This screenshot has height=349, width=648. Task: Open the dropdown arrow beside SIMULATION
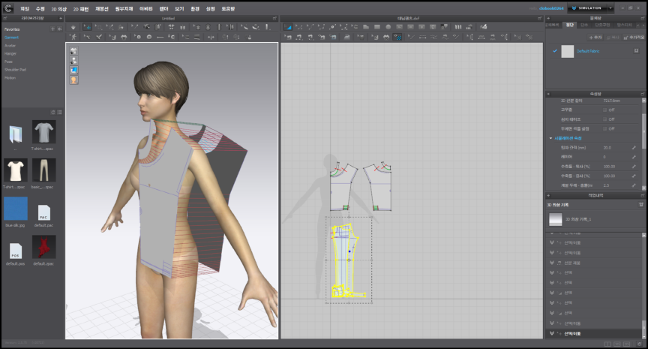[610, 8]
